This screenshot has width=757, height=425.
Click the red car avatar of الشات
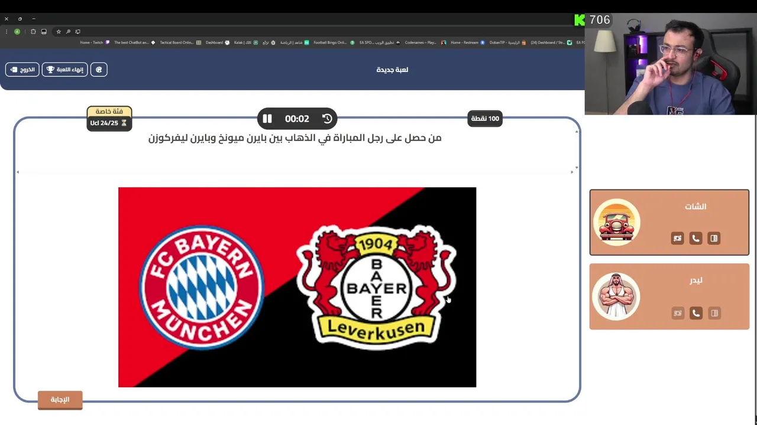pyautogui.click(x=617, y=223)
